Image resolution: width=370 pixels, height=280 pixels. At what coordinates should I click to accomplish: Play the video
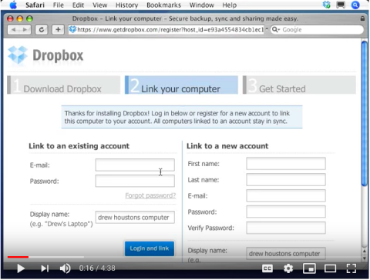point(21,268)
